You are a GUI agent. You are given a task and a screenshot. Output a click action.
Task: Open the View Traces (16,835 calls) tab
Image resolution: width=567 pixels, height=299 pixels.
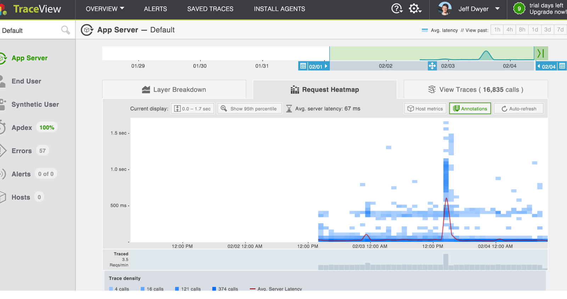(476, 90)
